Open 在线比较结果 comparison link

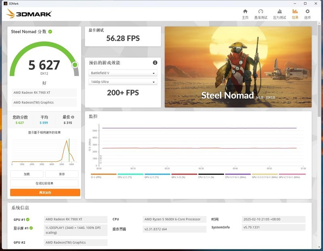tap(44, 183)
